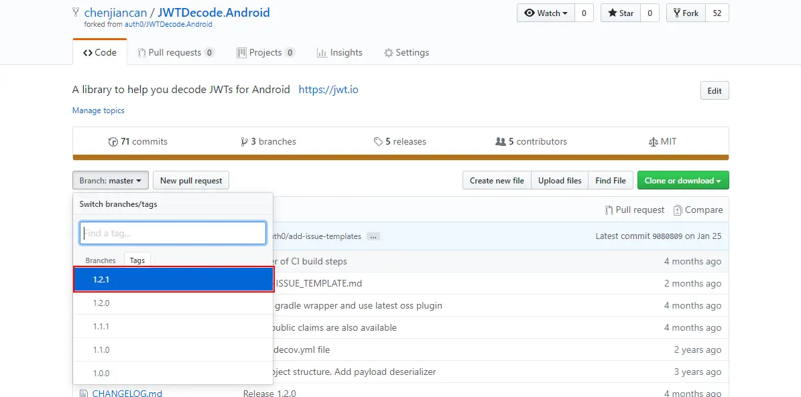The height and width of the screenshot is (397, 801).
Task: Expand the commit message ellipsis
Action: 373,236
